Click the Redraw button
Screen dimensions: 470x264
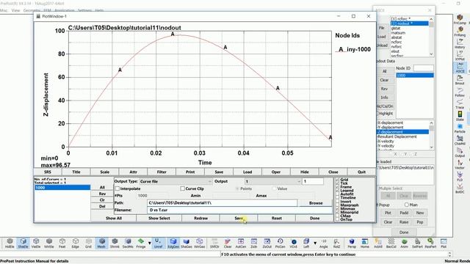coord(200,219)
